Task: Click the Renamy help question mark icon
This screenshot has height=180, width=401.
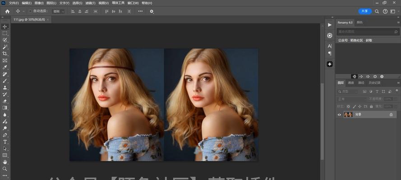Action: [382, 76]
